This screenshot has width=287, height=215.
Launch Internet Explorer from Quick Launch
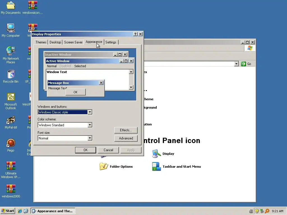[20, 211]
